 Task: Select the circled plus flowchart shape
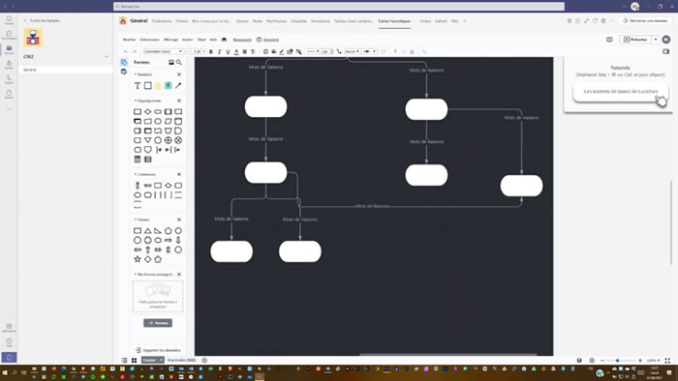pyautogui.click(x=169, y=140)
